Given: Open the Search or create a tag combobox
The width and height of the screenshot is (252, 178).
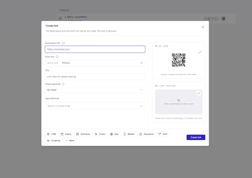Looking at the screenshot, I should pos(95,106).
